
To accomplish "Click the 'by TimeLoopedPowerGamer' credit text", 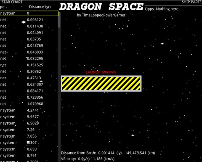I will pyautogui.click(x=101, y=15).
